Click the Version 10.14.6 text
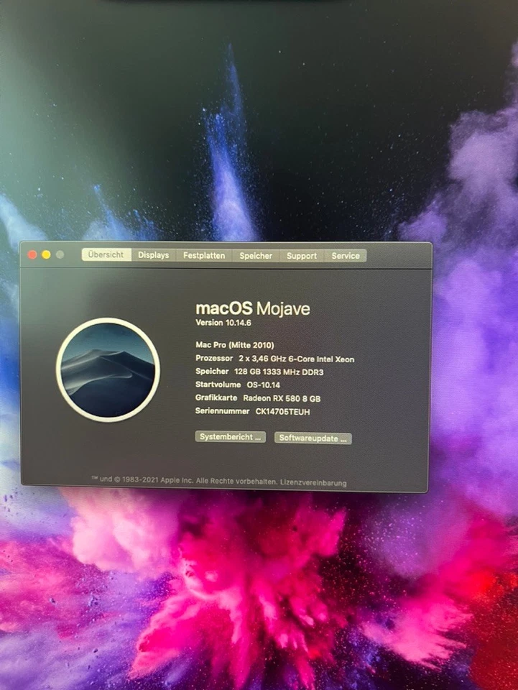The height and width of the screenshot is (690, 518). click(223, 323)
